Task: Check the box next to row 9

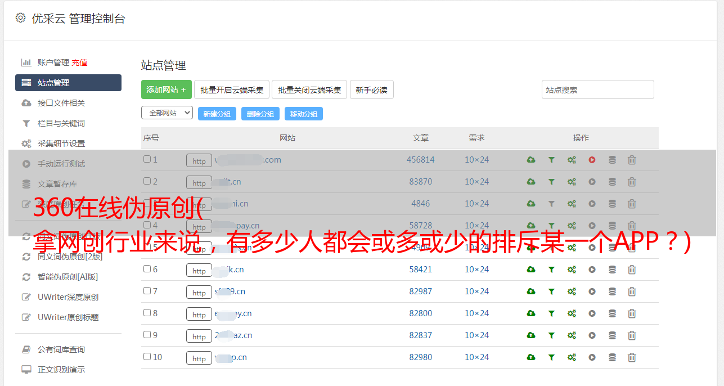Action: 147,335
